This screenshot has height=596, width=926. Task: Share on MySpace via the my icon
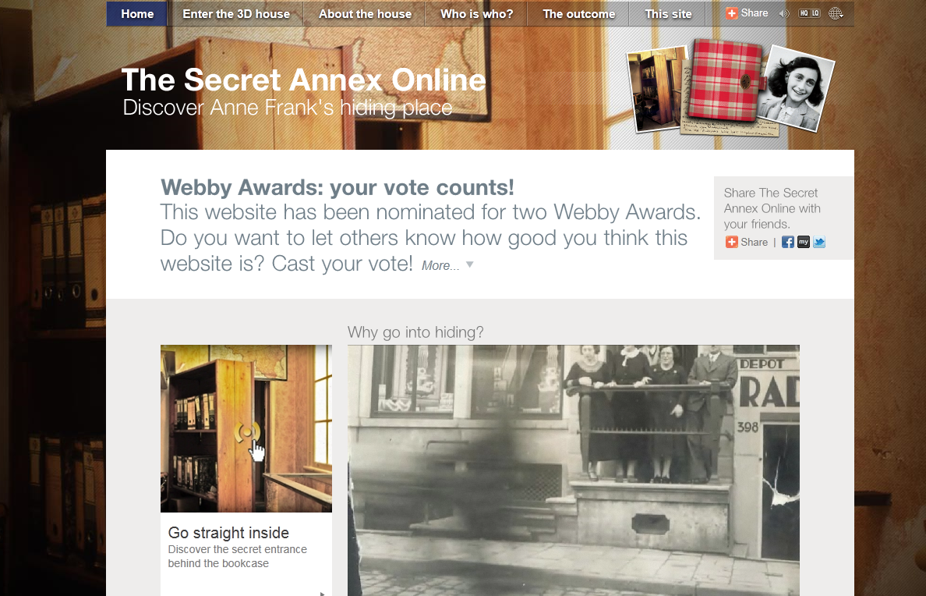[803, 242]
